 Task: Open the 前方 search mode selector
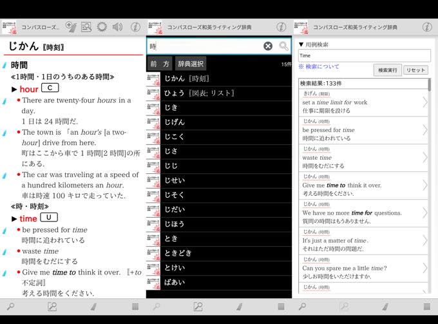click(x=160, y=64)
